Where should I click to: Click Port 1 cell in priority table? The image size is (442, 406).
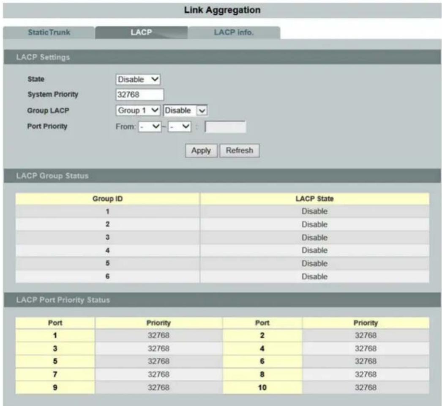click(x=55, y=335)
